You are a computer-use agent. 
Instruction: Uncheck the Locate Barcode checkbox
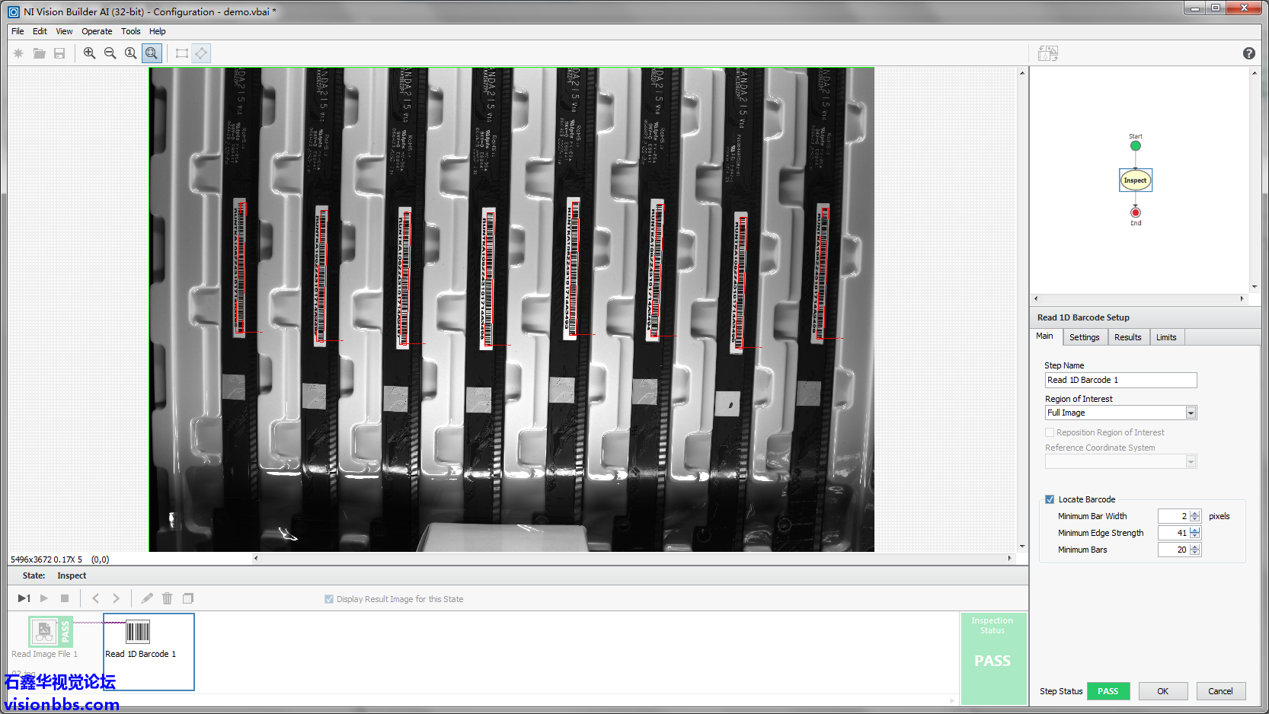click(x=1050, y=499)
